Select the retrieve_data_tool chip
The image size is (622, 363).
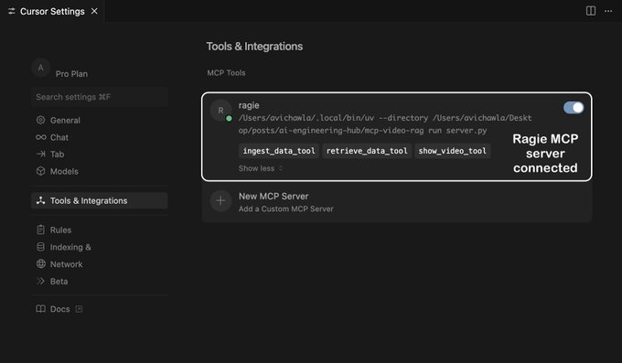point(367,151)
